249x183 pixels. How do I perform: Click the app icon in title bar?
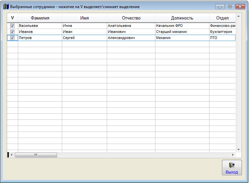click(6, 7)
